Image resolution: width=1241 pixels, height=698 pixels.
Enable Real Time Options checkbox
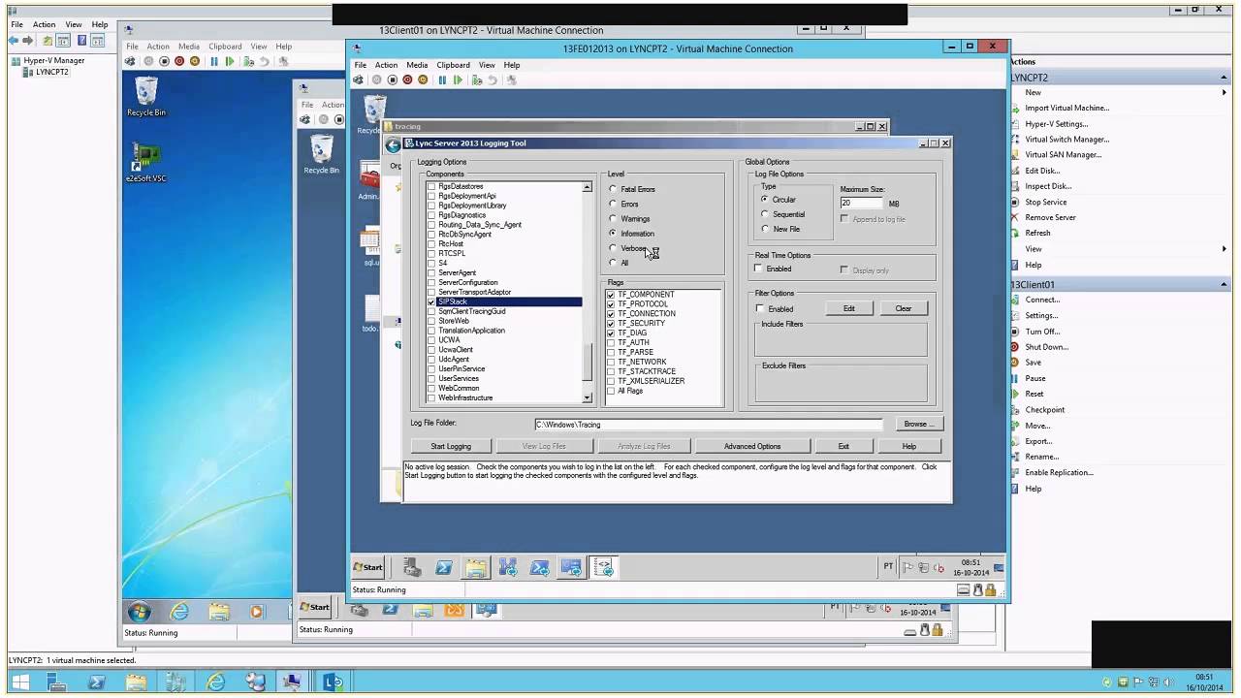[758, 269]
